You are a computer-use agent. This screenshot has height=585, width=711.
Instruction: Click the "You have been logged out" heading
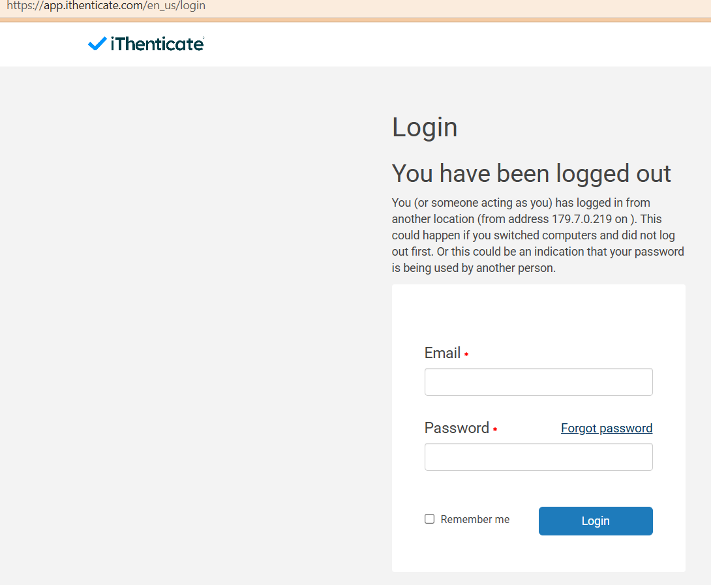coord(531,173)
